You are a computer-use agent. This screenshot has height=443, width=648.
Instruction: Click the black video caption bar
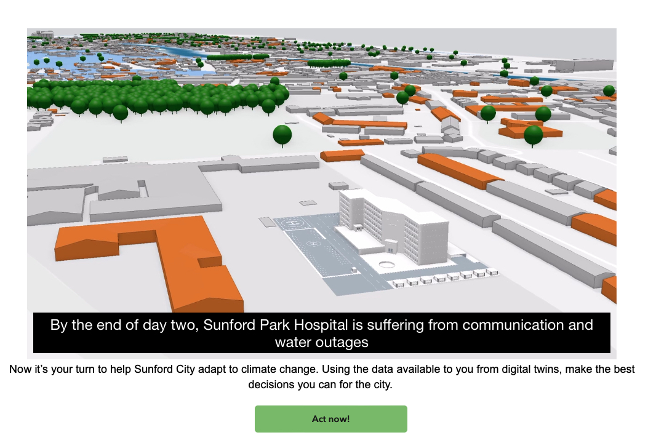(321, 333)
